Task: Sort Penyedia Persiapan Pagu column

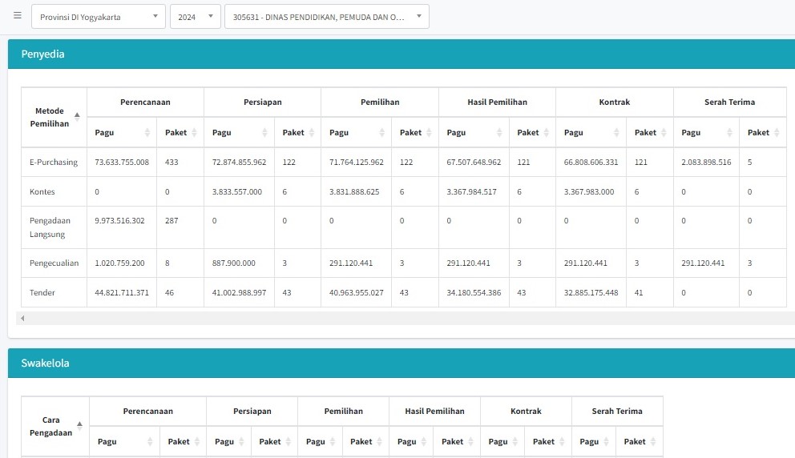Action: coord(238,132)
